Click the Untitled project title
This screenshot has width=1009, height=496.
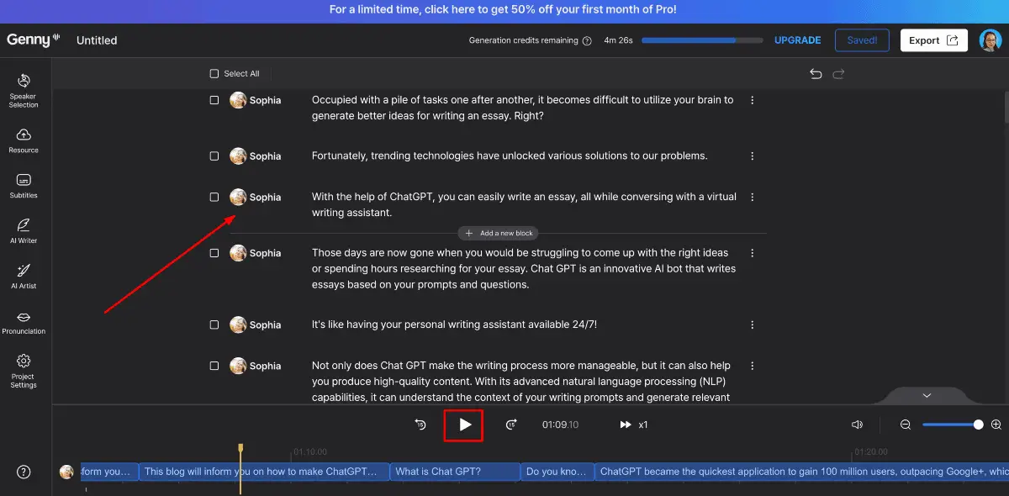[x=97, y=40]
